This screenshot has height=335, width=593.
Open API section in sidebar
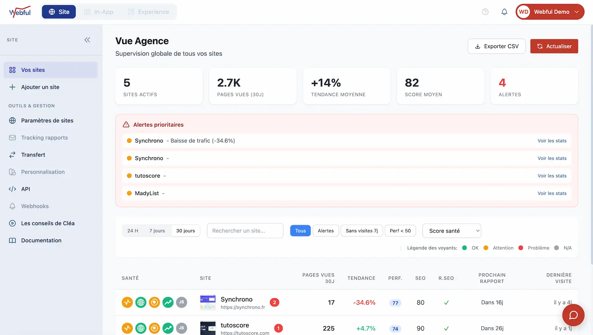(51, 189)
